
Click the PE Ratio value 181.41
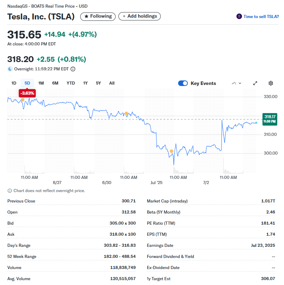[x=268, y=223]
